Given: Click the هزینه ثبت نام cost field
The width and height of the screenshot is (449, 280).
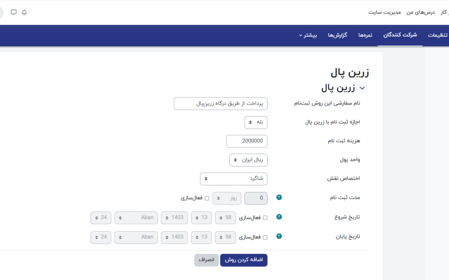Looking at the screenshot, I should [247, 141].
